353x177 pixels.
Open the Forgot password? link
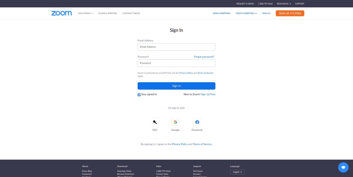(204, 57)
